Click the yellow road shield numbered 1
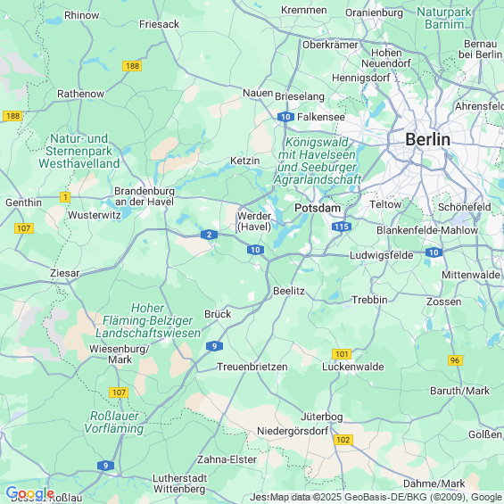 pos(65,197)
